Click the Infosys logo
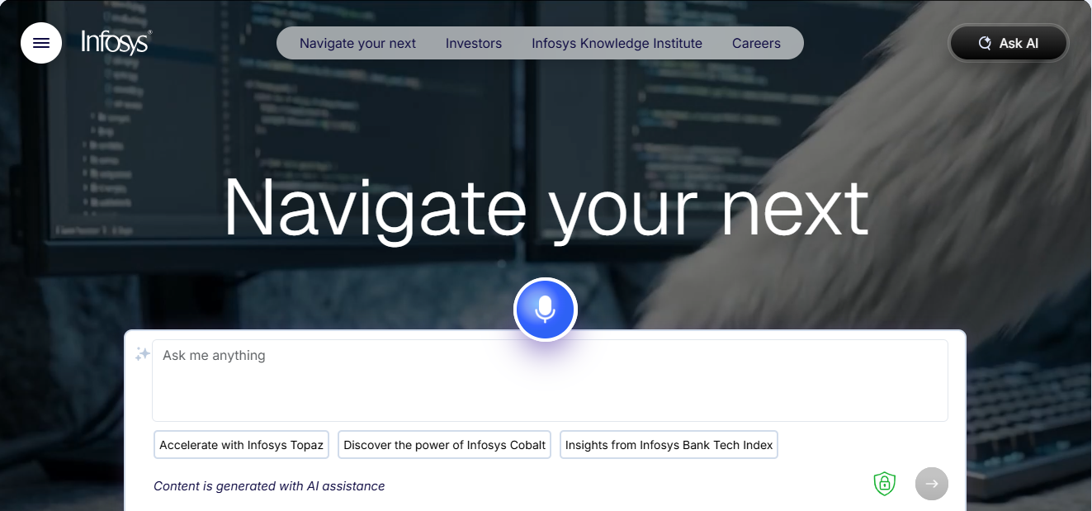Viewport: 1092px width, 511px height. 116,42
